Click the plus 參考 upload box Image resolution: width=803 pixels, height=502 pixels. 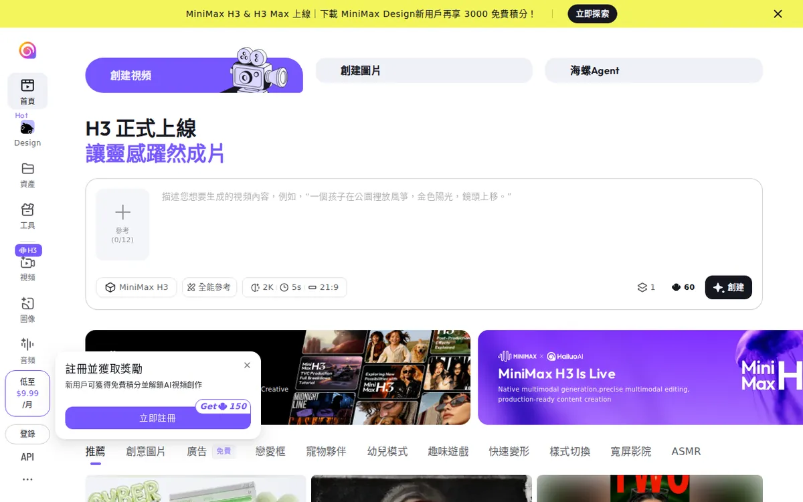[122, 224]
